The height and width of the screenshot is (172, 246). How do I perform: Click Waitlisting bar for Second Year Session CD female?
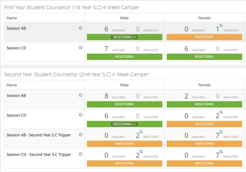click(205, 124)
